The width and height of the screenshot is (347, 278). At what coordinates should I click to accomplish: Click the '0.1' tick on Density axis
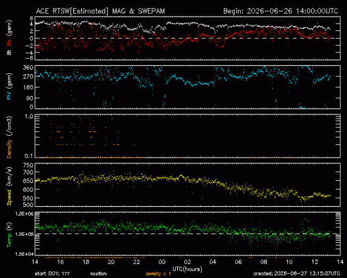(29, 156)
